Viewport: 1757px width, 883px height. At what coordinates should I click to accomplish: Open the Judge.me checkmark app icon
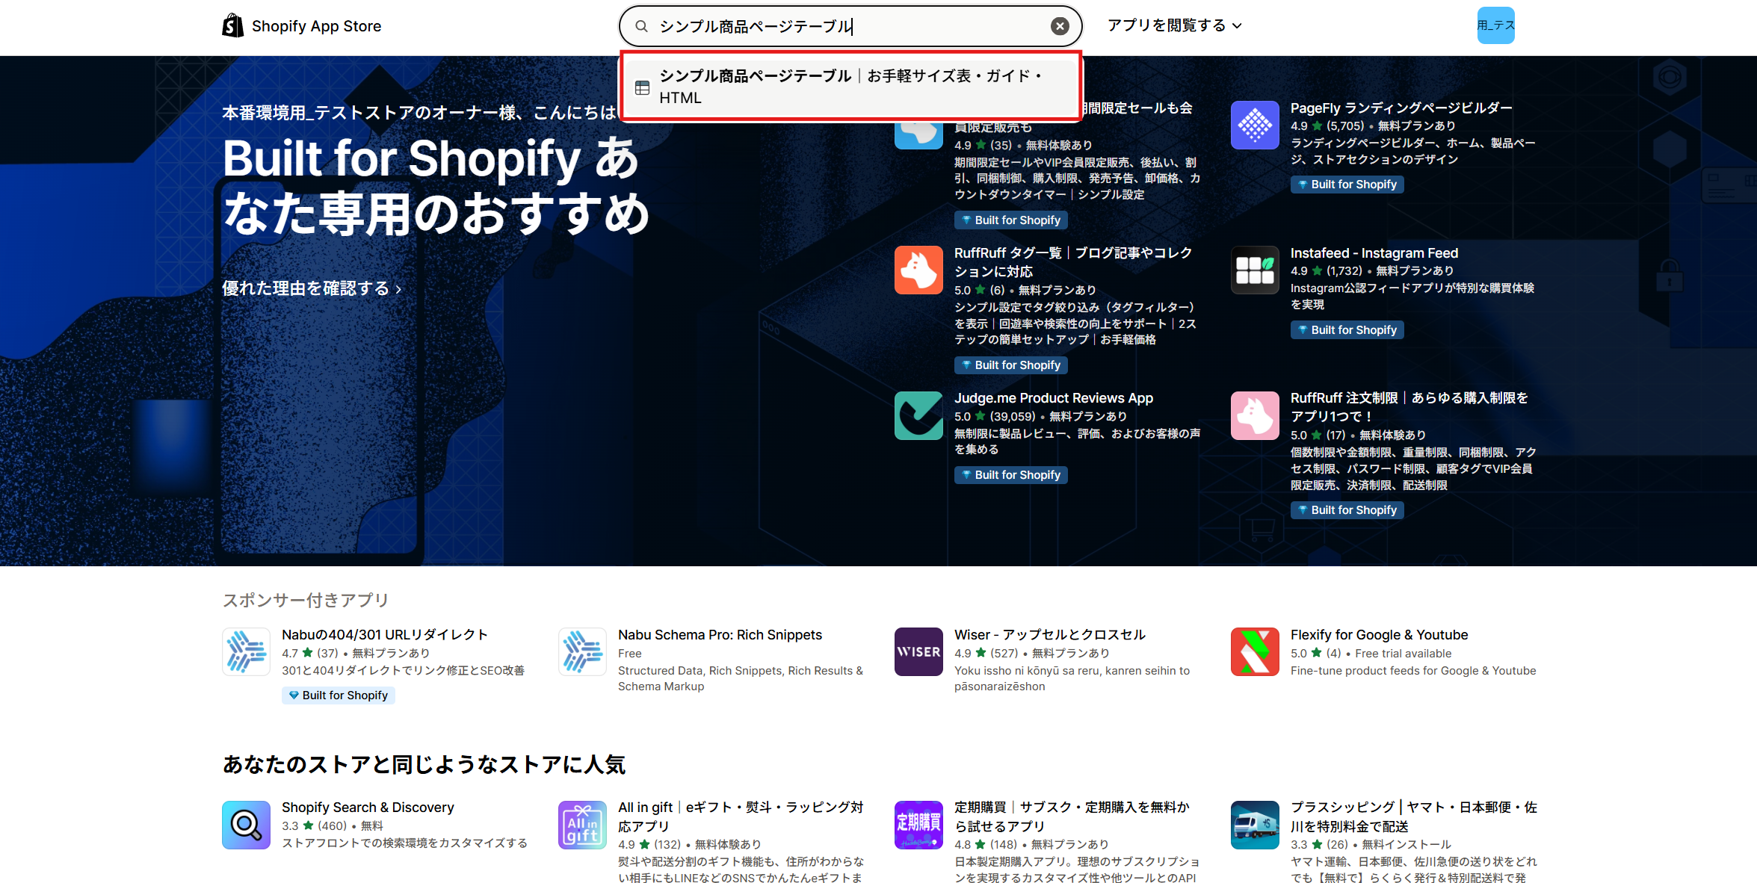pos(918,415)
